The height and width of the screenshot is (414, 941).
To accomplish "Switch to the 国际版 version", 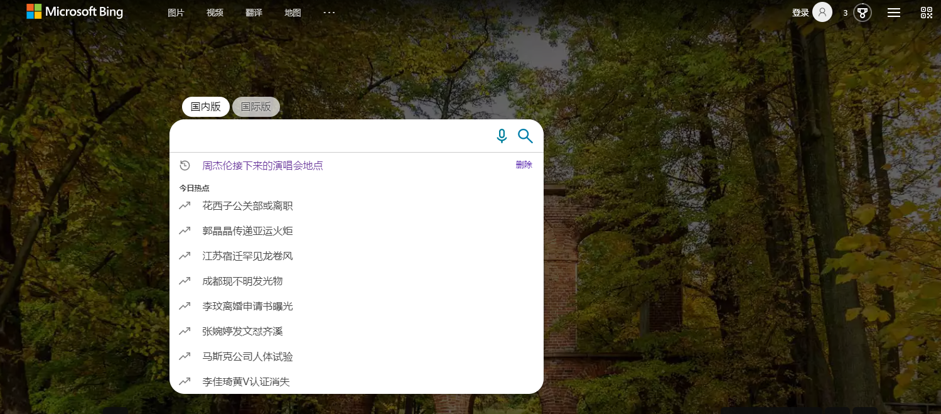I will pos(256,106).
